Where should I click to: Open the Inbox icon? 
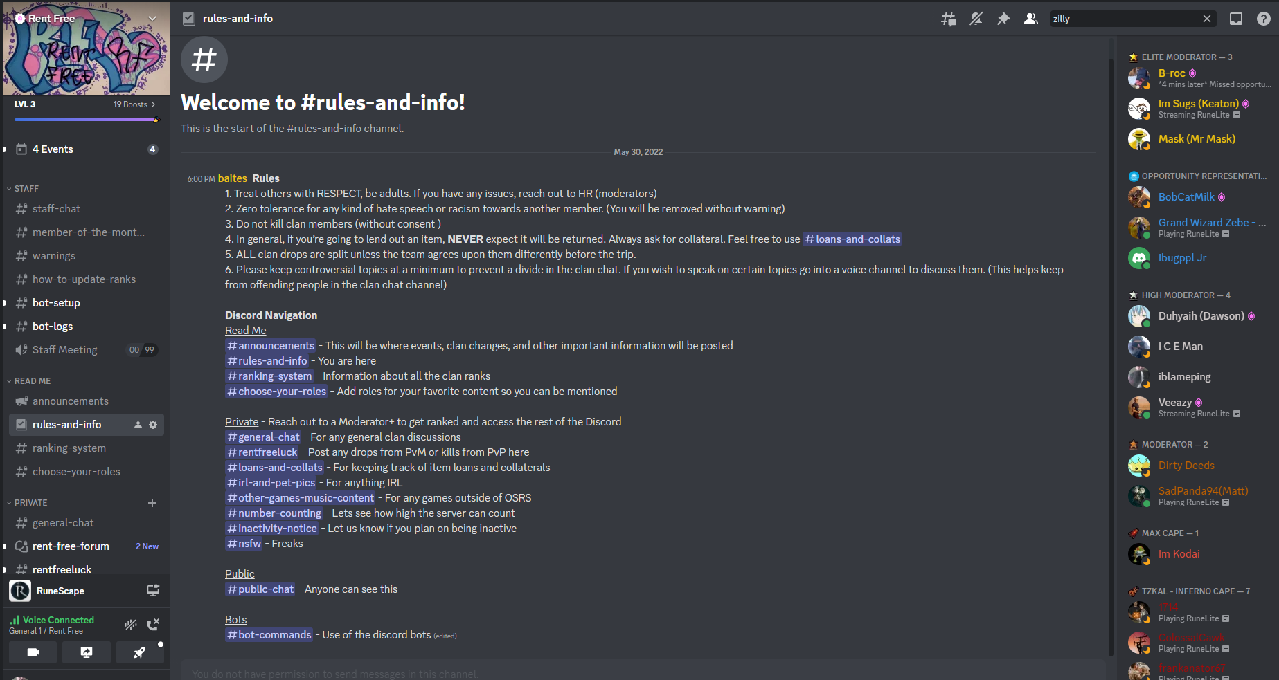tap(1236, 19)
